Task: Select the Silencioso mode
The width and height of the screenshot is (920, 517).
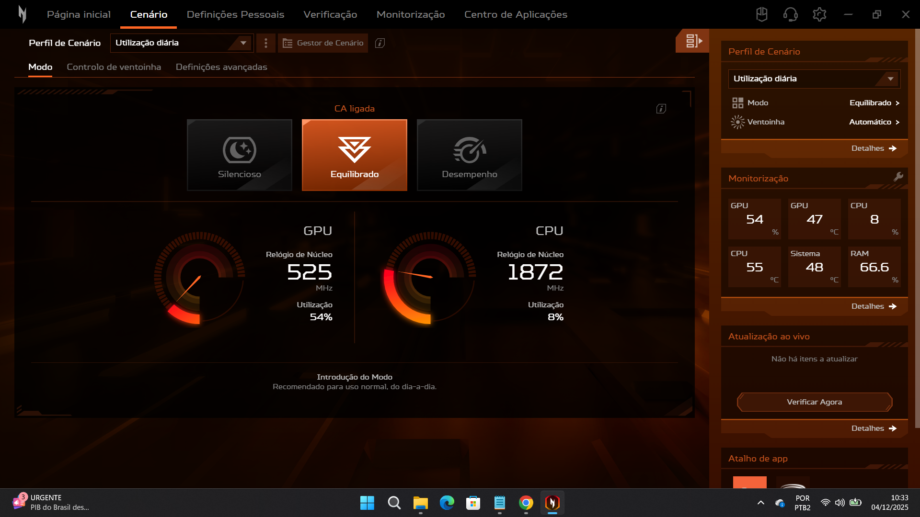Action: (x=240, y=155)
